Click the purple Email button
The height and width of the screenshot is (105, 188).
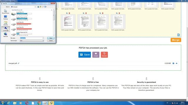pos(96,55)
